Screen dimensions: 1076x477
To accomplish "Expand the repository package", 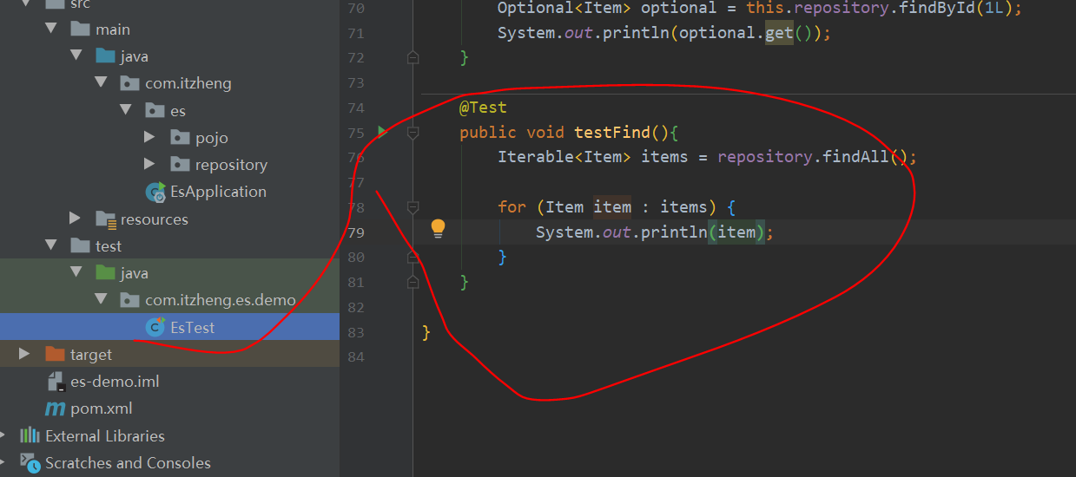I will [x=149, y=164].
